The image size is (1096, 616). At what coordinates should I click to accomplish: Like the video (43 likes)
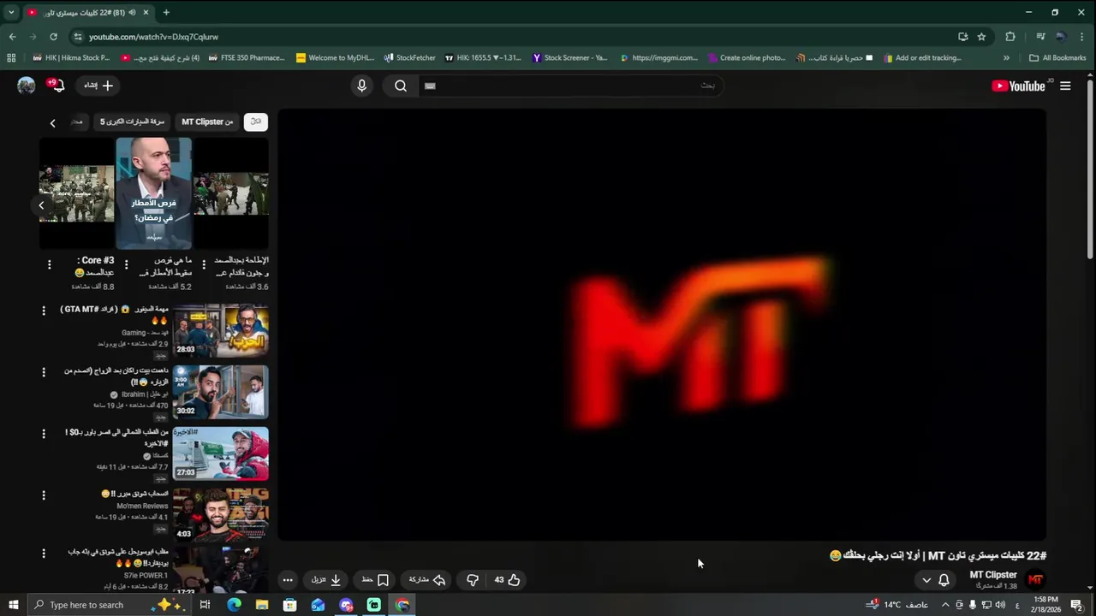click(507, 580)
